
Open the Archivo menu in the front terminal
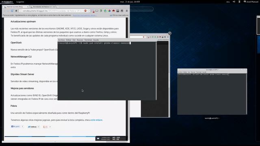point(61,40)
